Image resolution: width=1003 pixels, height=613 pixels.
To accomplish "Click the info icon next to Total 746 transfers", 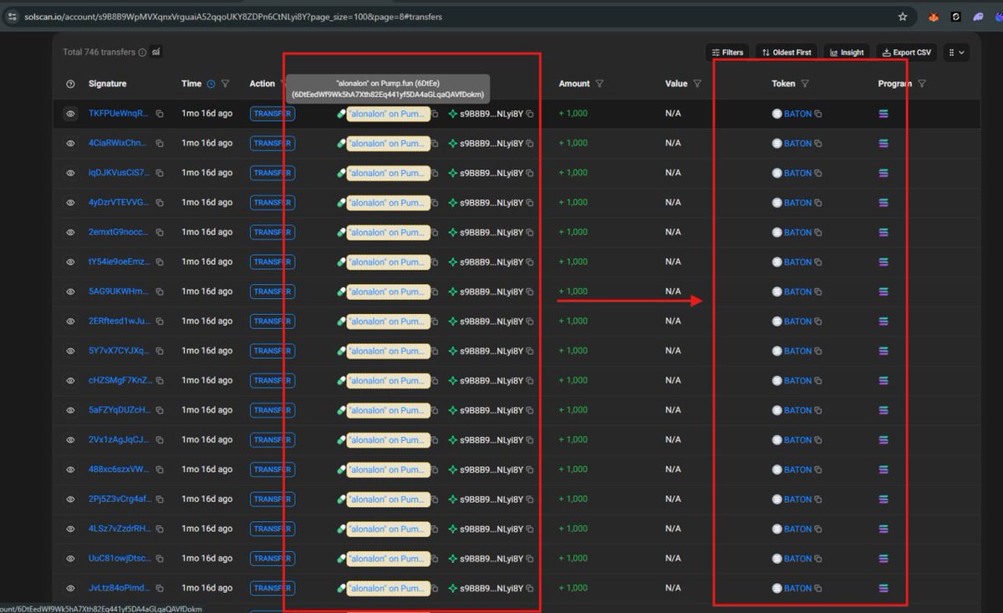I will tap(142, 53).
